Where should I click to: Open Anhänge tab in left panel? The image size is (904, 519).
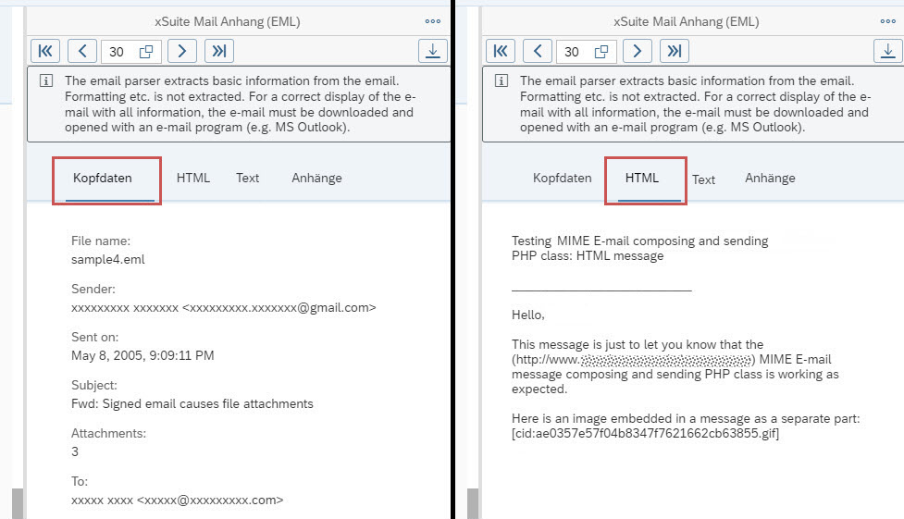(x=316, y=179)
